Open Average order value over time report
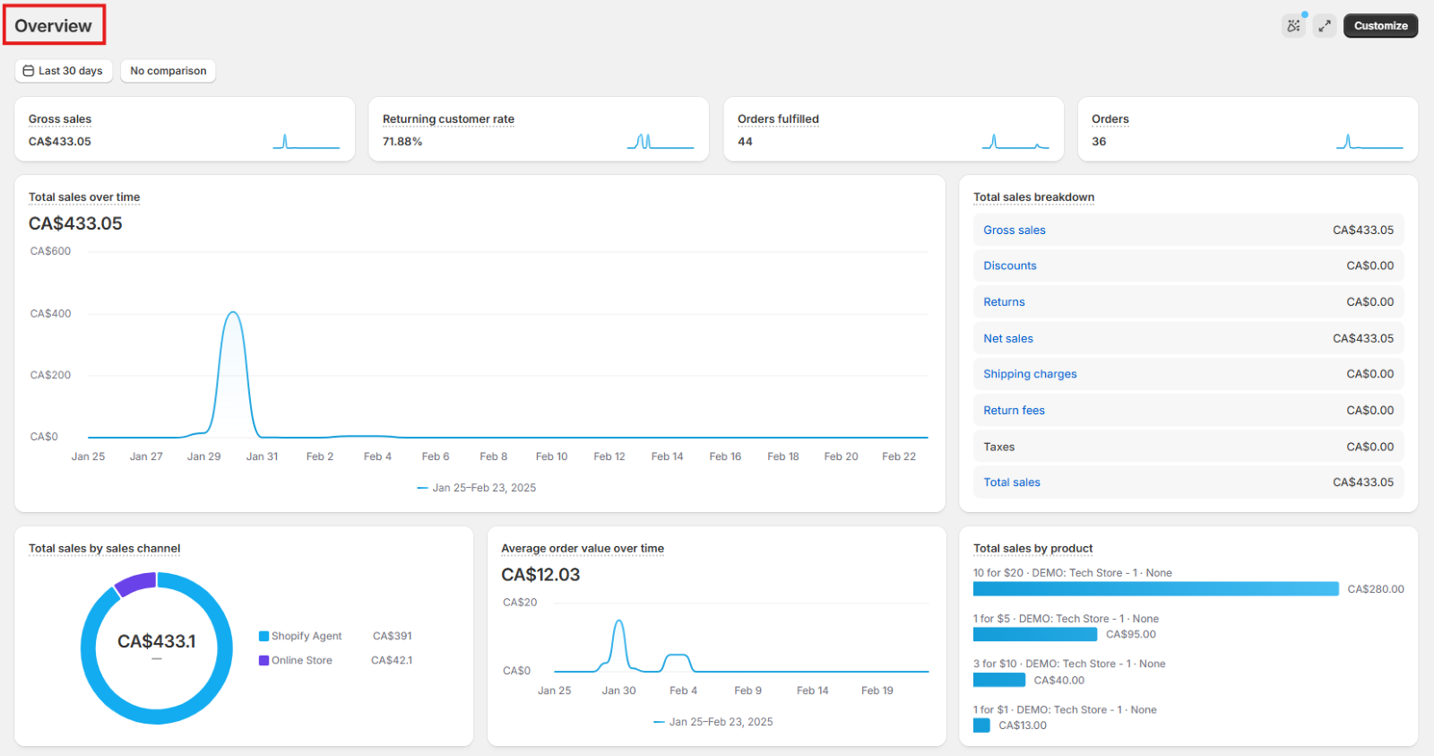This screenshot has height=756, width=1434. pos(583,549)
